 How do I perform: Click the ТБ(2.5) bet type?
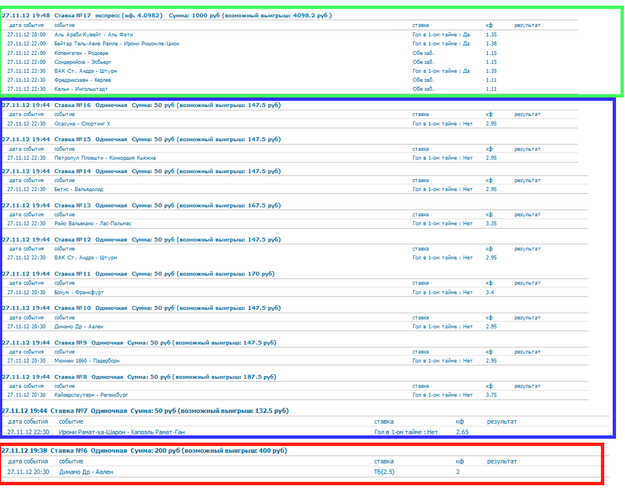pyautogui.click(x=384, y=472)
